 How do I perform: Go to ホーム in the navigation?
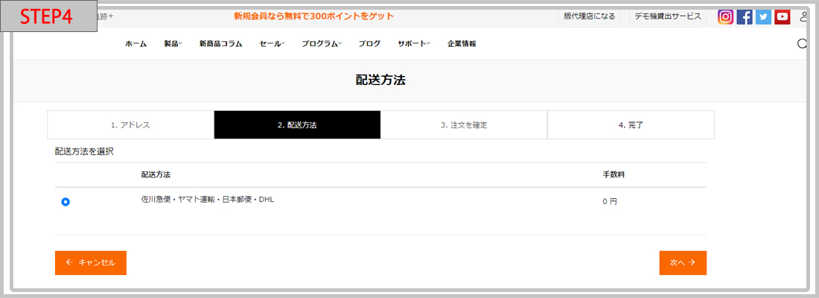click(136, 44)
